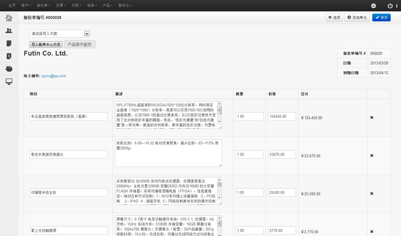This screenshot has height=236, width=401.
Task: Open the monitor sidebar icon
Action: (9, 82)
